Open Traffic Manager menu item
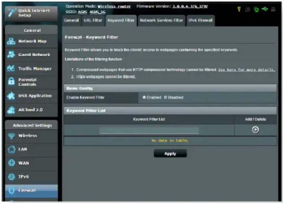 32,68
